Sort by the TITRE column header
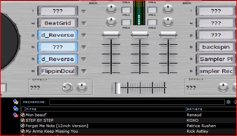Image resolution: width=237 pixels, height=136 pixels. [106, 109]
